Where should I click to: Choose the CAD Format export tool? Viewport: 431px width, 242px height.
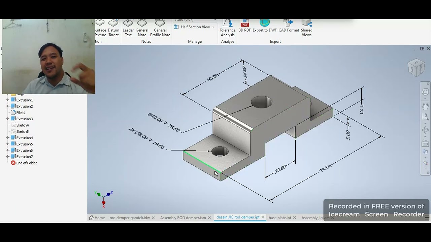(289, 26)
